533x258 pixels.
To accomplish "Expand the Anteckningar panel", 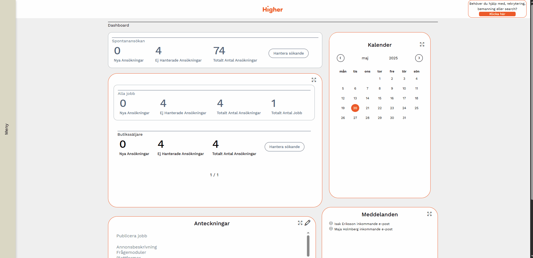I will click(x=300, y=223).
